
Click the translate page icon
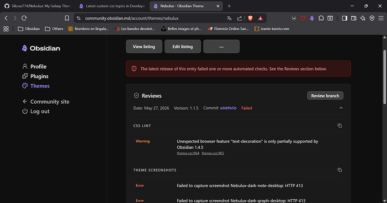click(x=229, y=18)
